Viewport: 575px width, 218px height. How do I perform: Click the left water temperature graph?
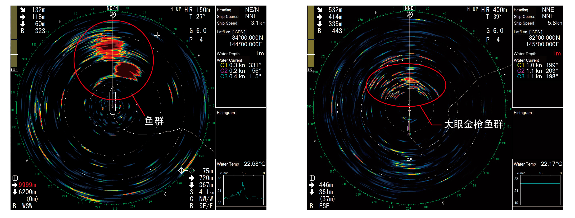coord(243,190)
